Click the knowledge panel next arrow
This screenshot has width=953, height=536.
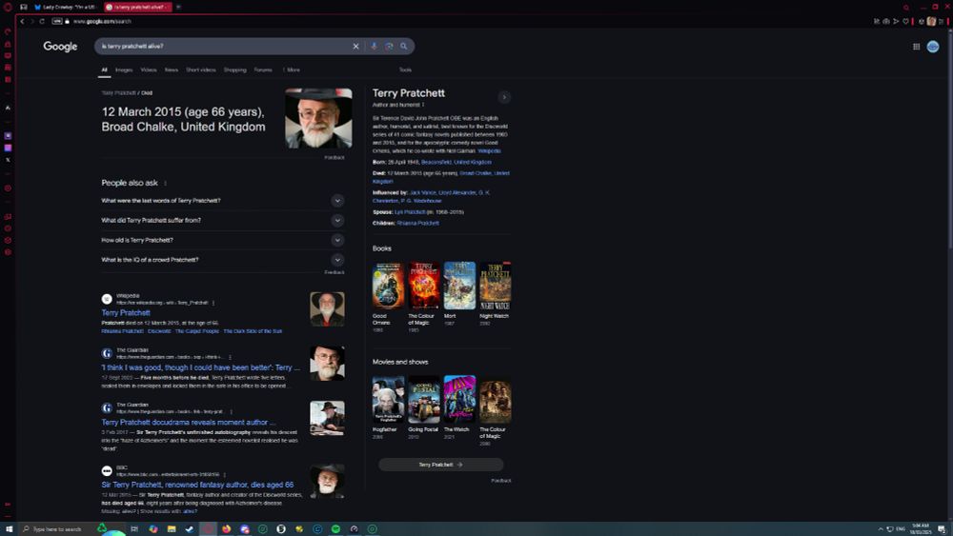(504, 97)
